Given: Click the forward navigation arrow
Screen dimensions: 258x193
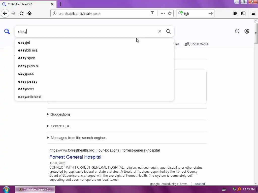Looking at the screenshot, I should (14, 13).
